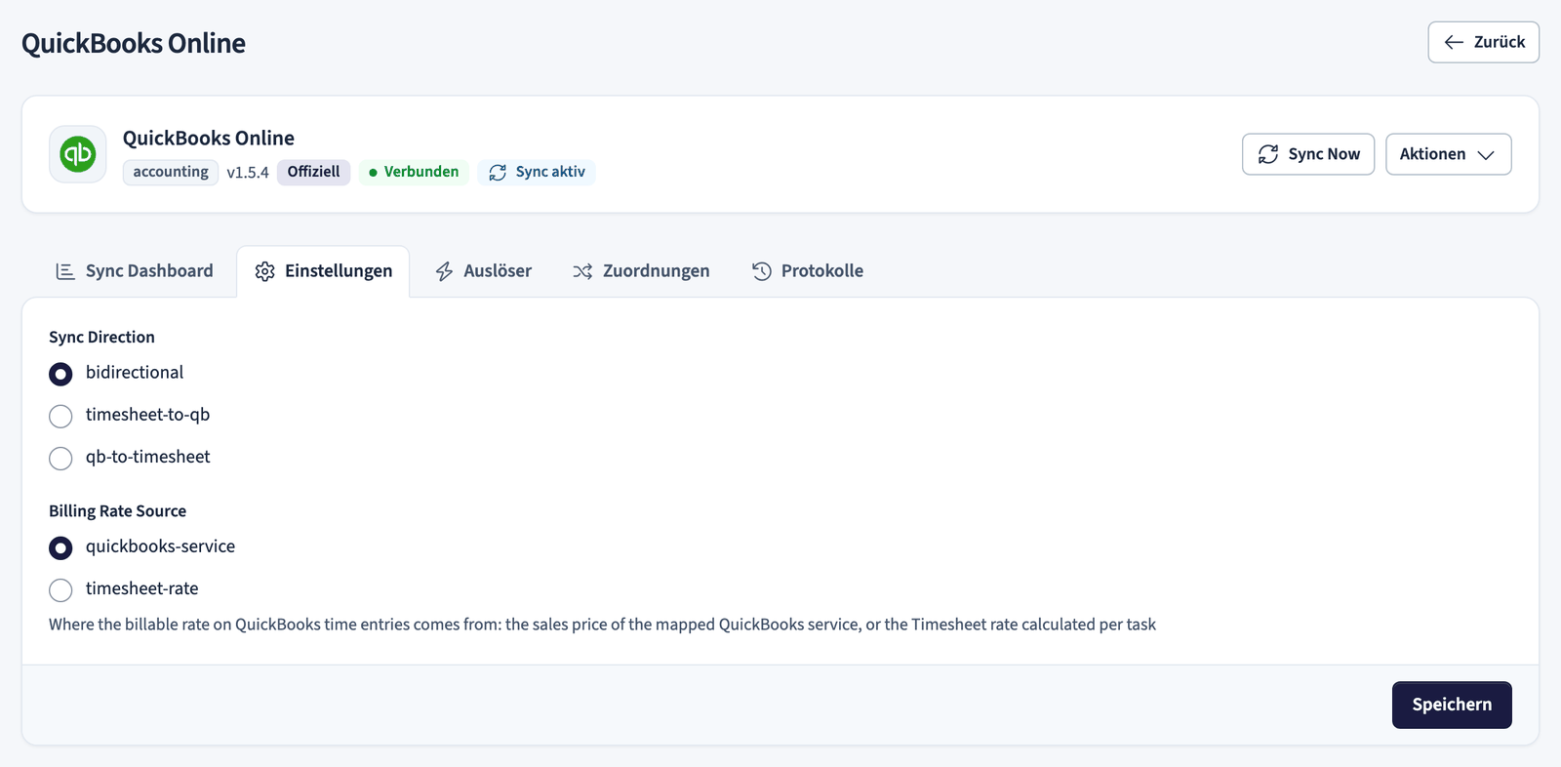Click the Auslöser lightning bolt icon
The image size is (1561, 767).
pos(444,271)
